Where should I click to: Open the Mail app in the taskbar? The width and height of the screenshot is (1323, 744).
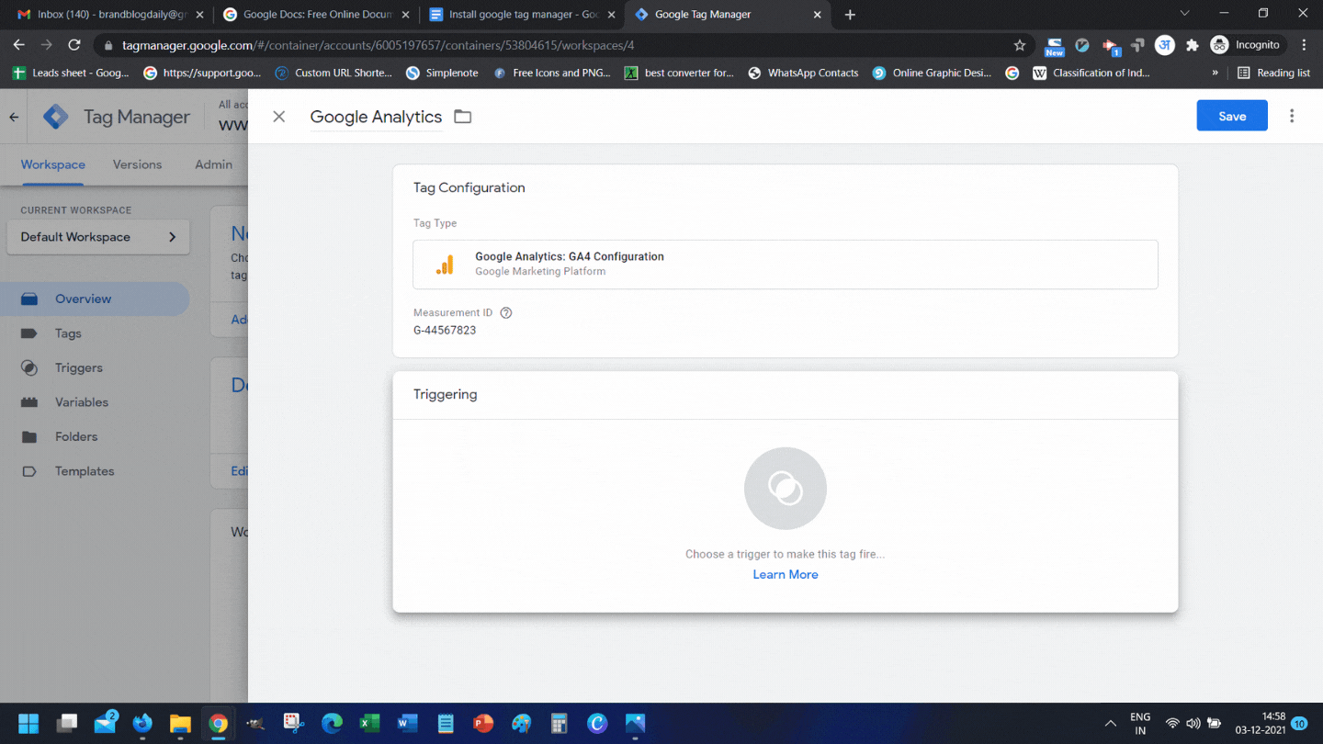(105, 724)
